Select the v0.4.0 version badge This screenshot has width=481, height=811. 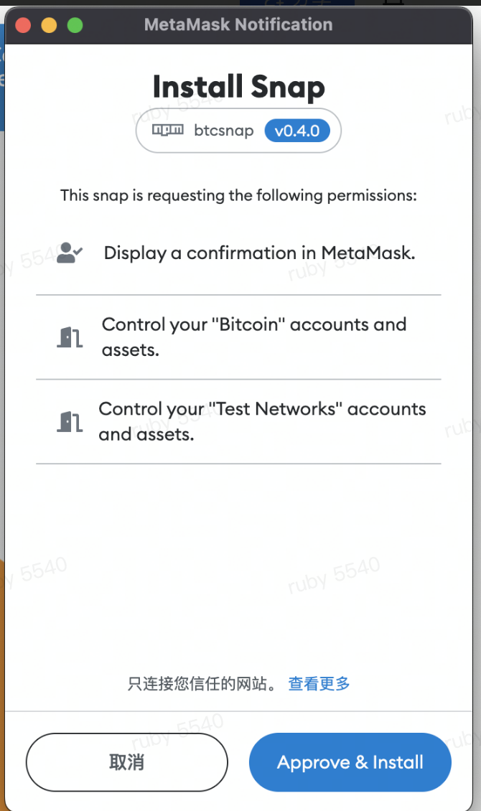pyautogui.click(x=297, y=131)
